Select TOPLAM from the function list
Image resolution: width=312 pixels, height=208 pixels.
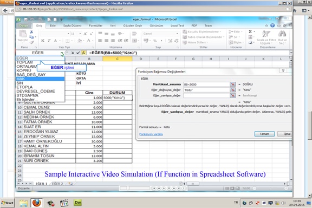[24, 62]
